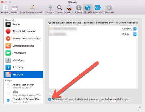This screenshot has height=112, width=145.
Task: Disable the SharePoint Browser plugin checkbox
Action: click(x=8, y=100)
